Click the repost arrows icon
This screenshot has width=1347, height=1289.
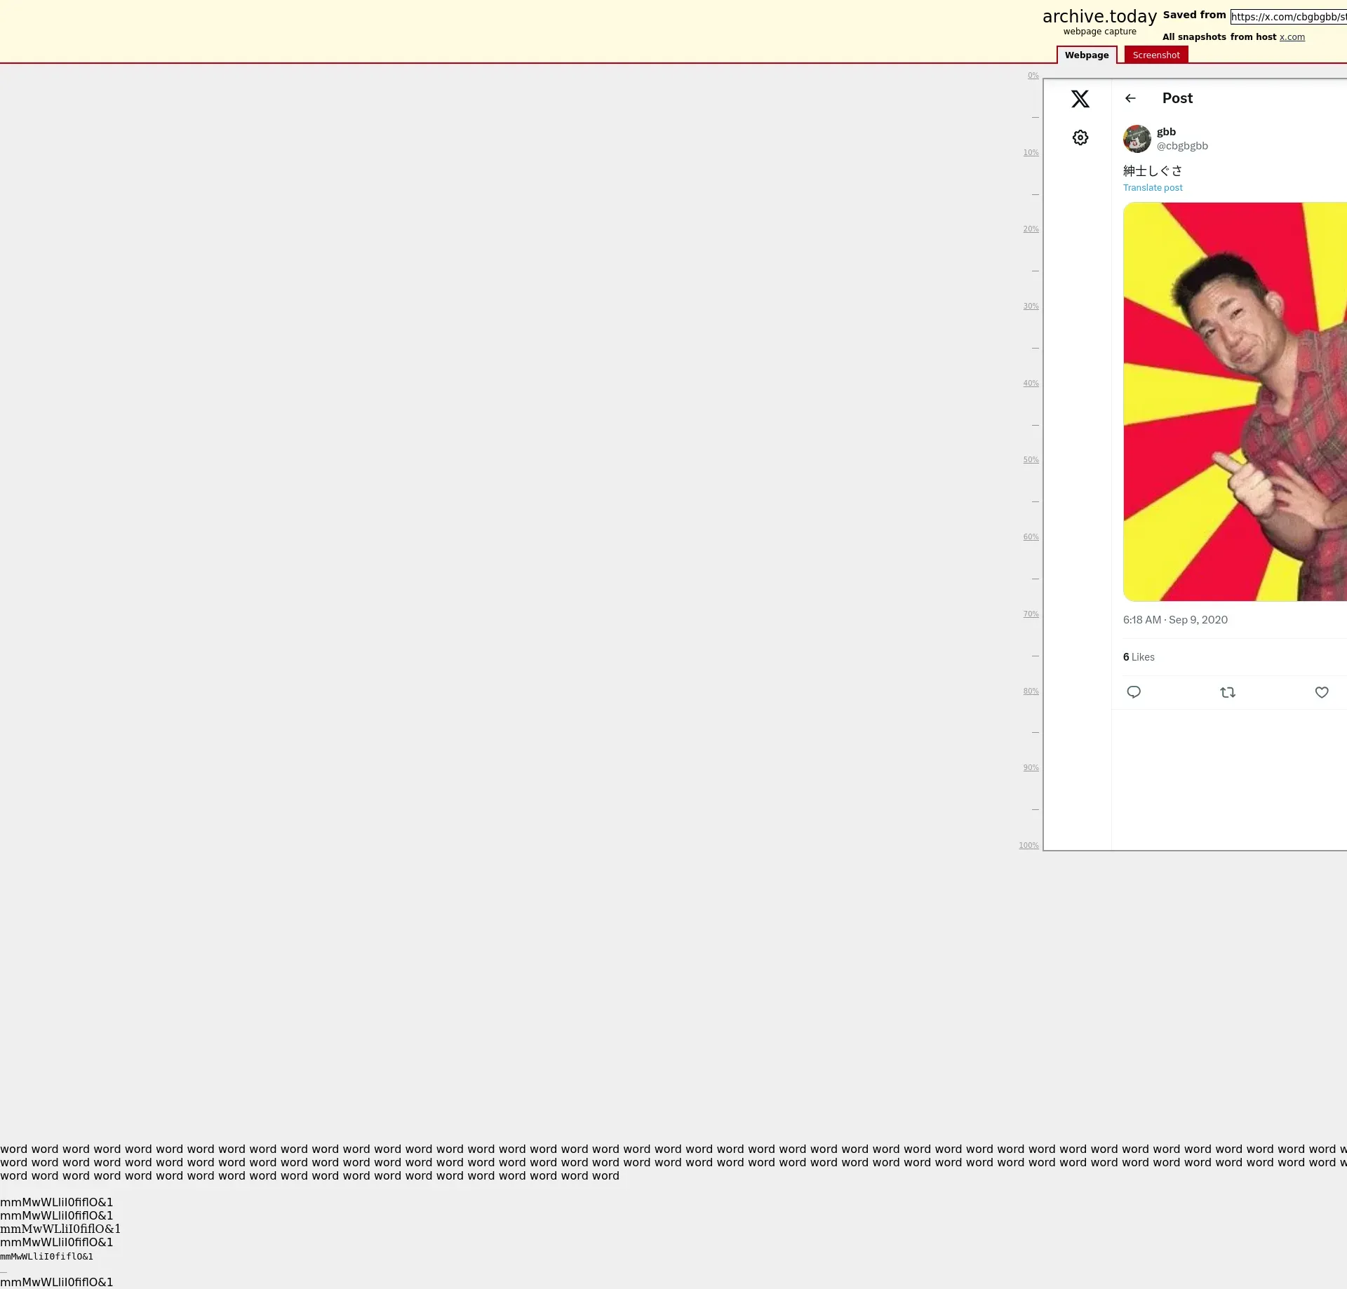1227,692
